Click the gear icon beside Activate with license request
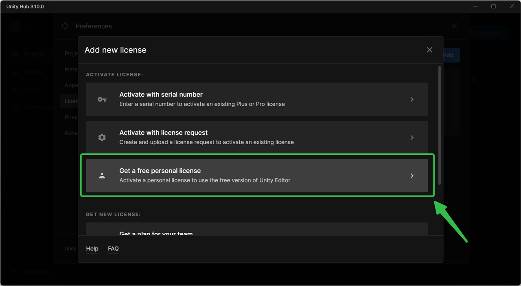 click(x=102, y=138)
